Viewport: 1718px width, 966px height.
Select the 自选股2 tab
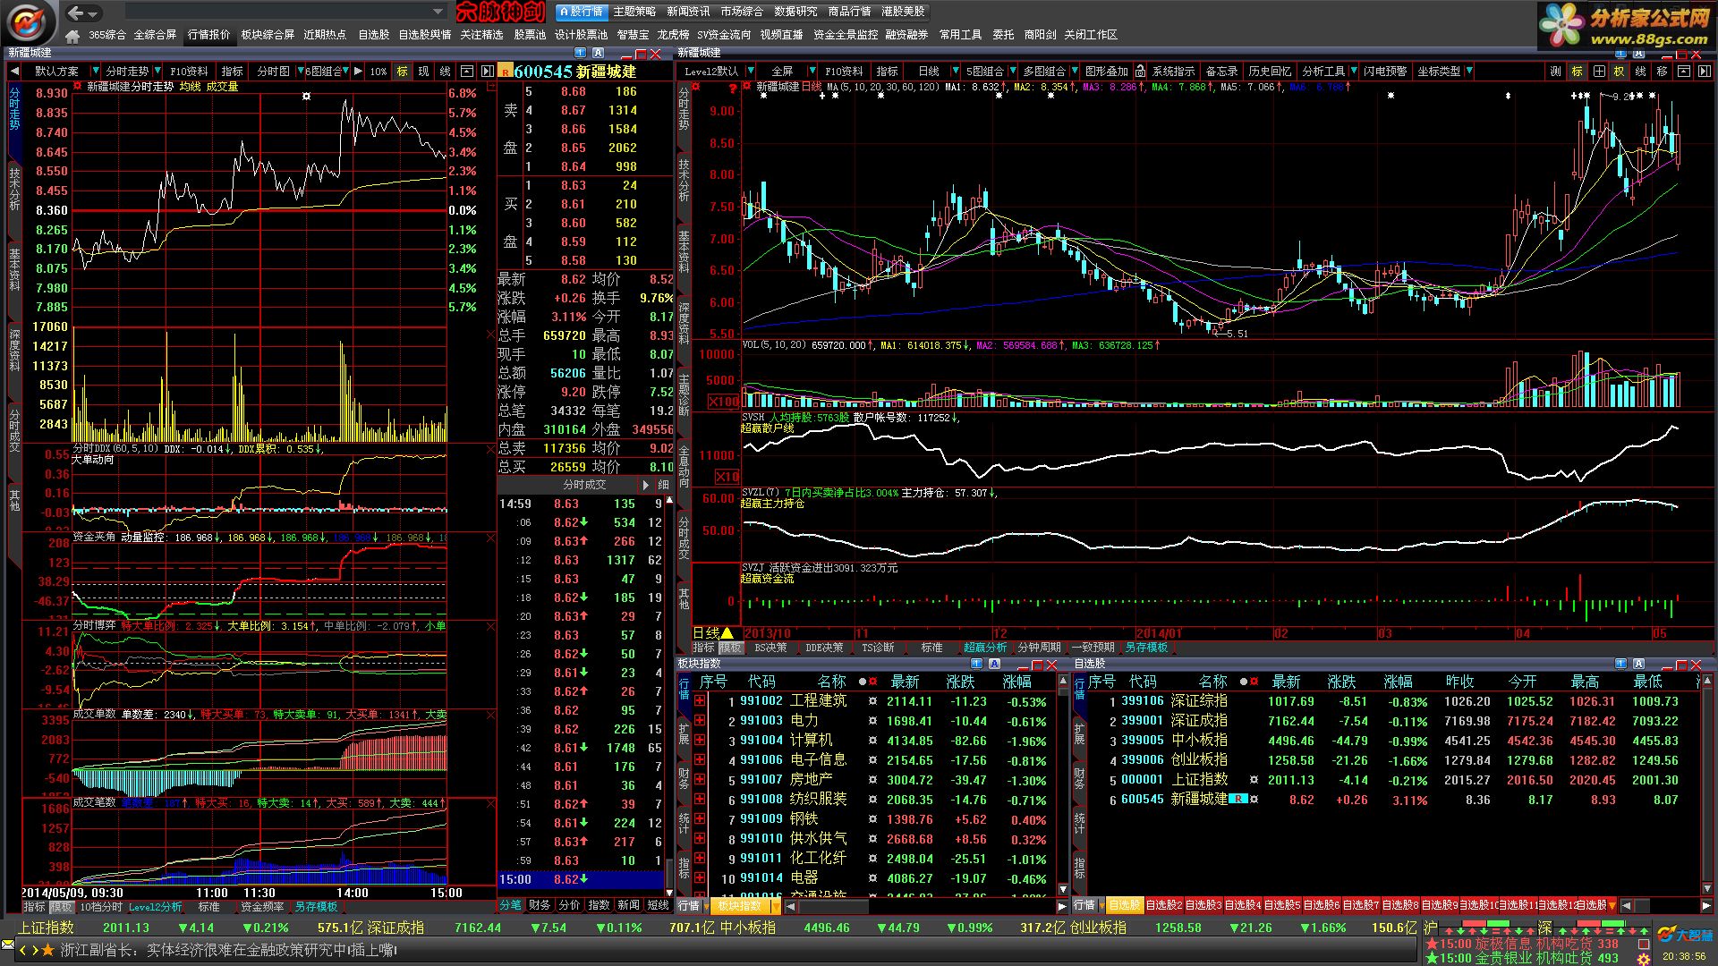pyautogui.click(x=1163, y=905)
